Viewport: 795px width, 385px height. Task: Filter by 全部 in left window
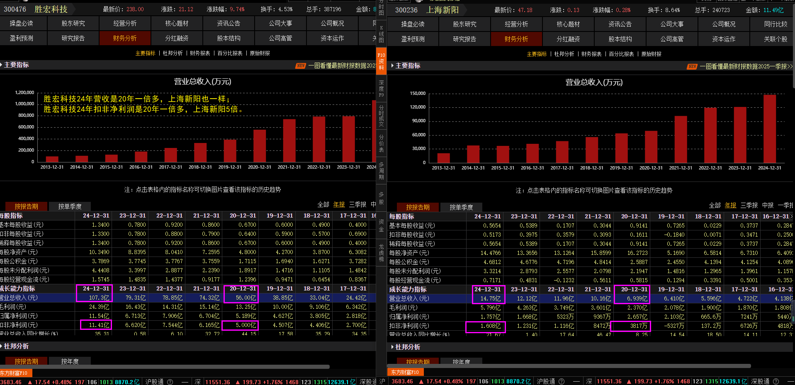coord(323,205)
